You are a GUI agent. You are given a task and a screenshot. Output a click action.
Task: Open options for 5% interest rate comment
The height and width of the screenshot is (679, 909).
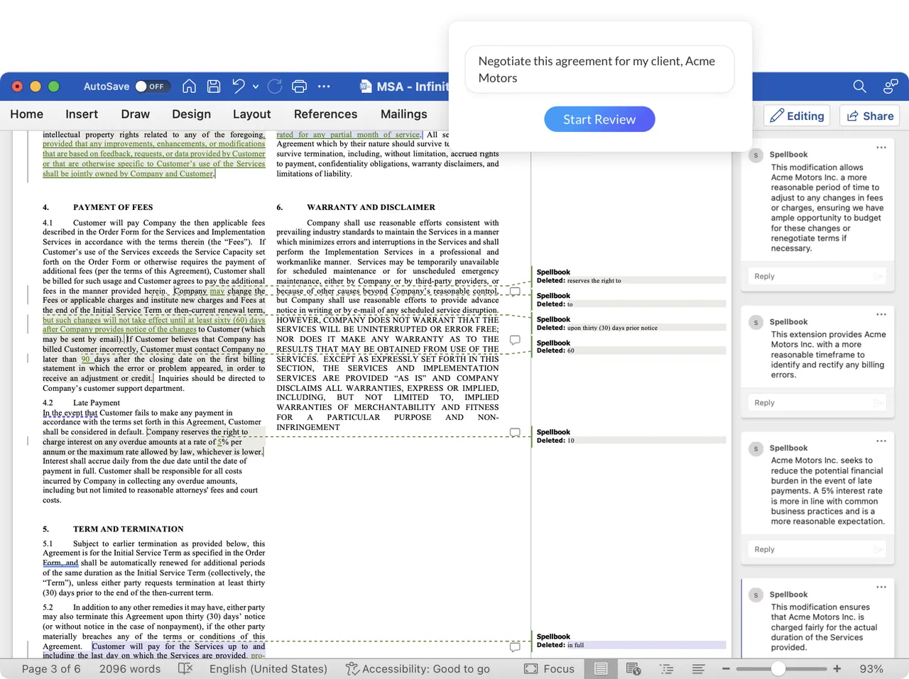(881, 441)
